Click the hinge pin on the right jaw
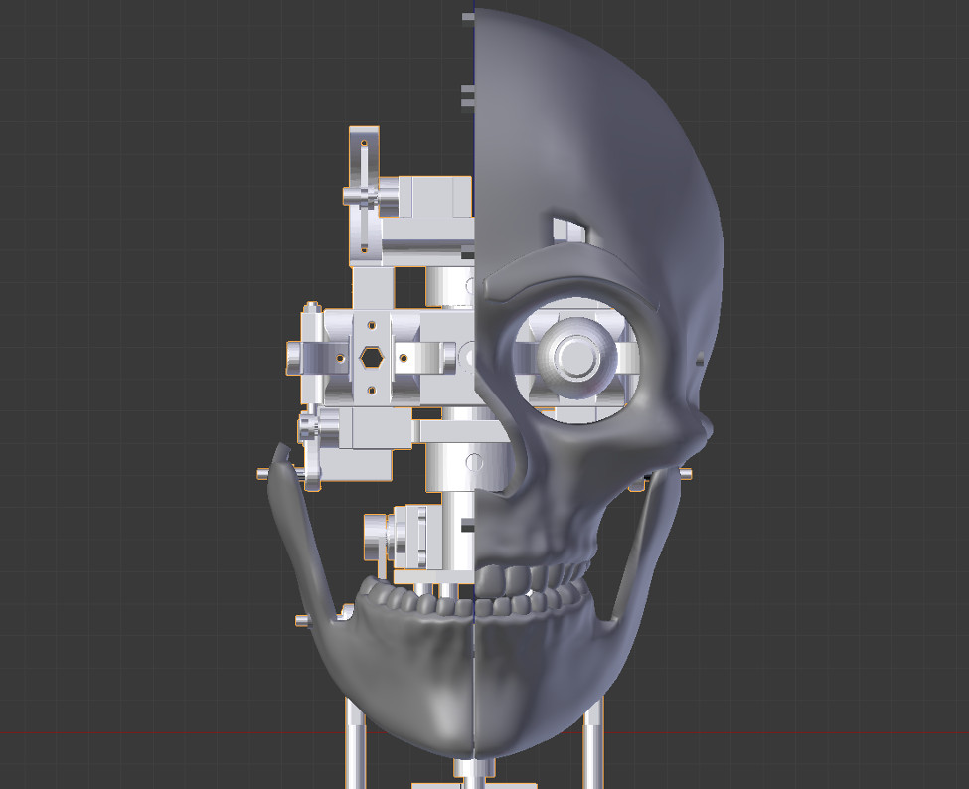The image size is (969, 789). pyautogui.click(x=686, y=472)
